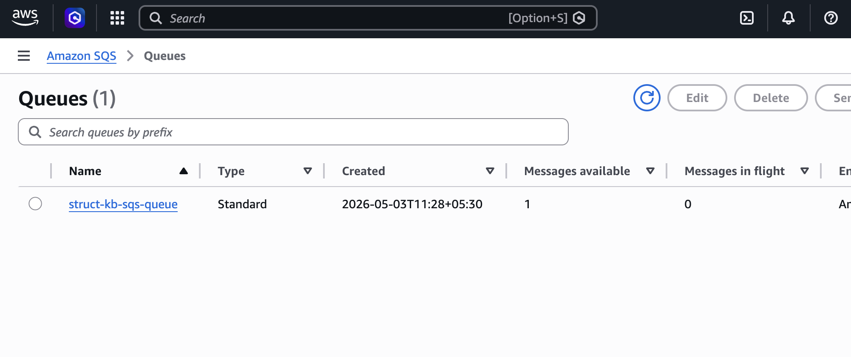851x357 pixels.
Task: Click the Queues breadcrumb text
Action: 165,56
